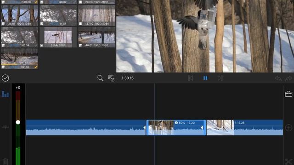Pause the timeline playback
The image size is (294, 165).
pos(205,78)
